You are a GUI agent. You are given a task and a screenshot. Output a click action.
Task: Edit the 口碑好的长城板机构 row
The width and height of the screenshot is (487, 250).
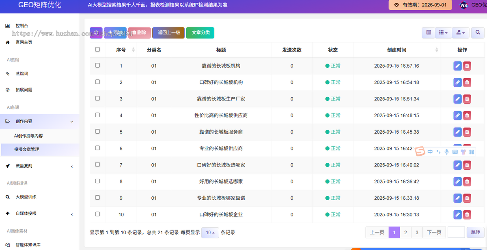coord(457,82)
